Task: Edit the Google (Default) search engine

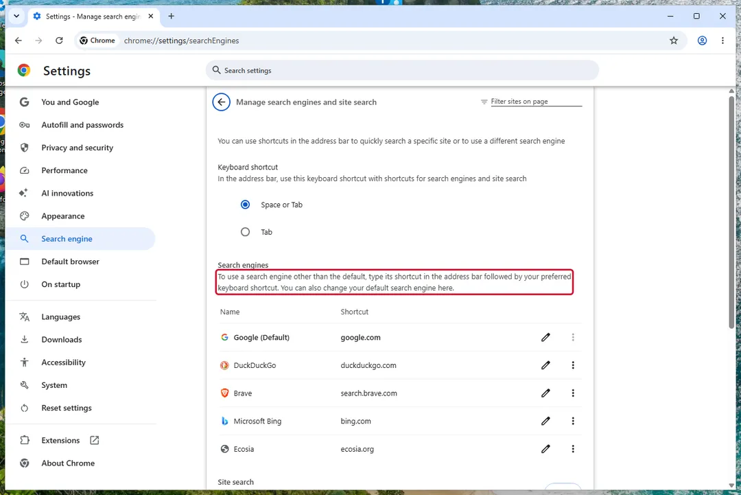Action: (545, 337)
